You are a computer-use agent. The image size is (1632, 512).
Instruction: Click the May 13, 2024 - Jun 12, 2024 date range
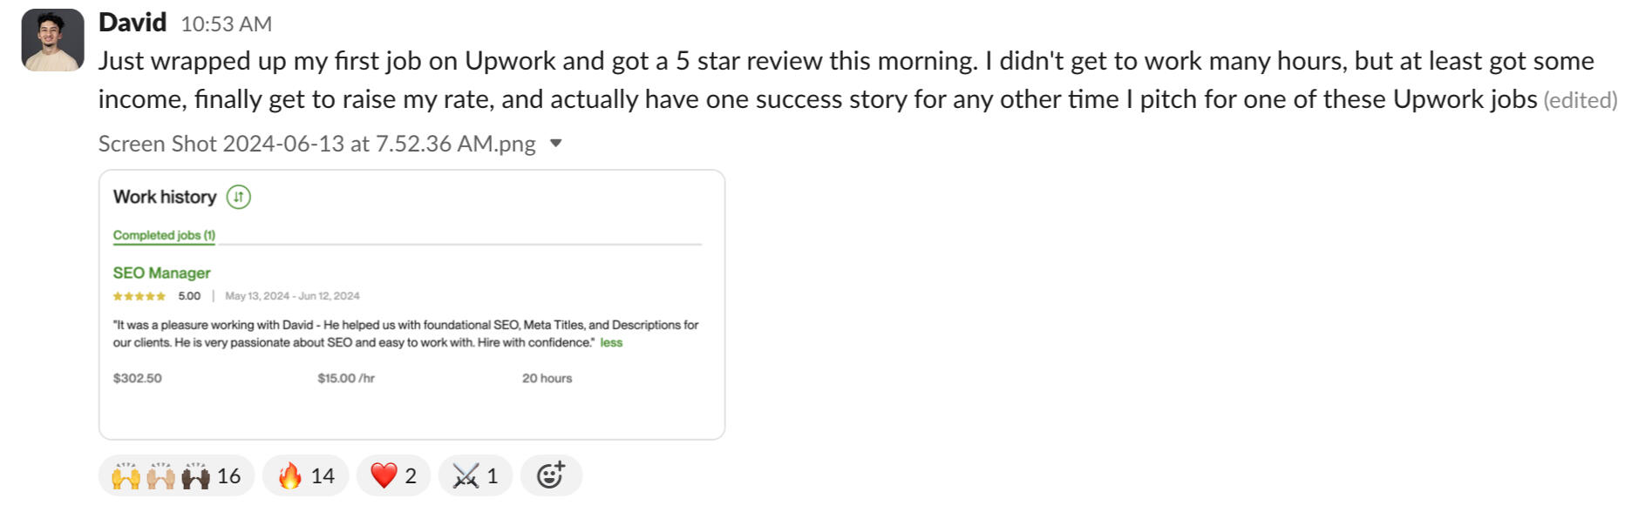(x=292, y=296)
